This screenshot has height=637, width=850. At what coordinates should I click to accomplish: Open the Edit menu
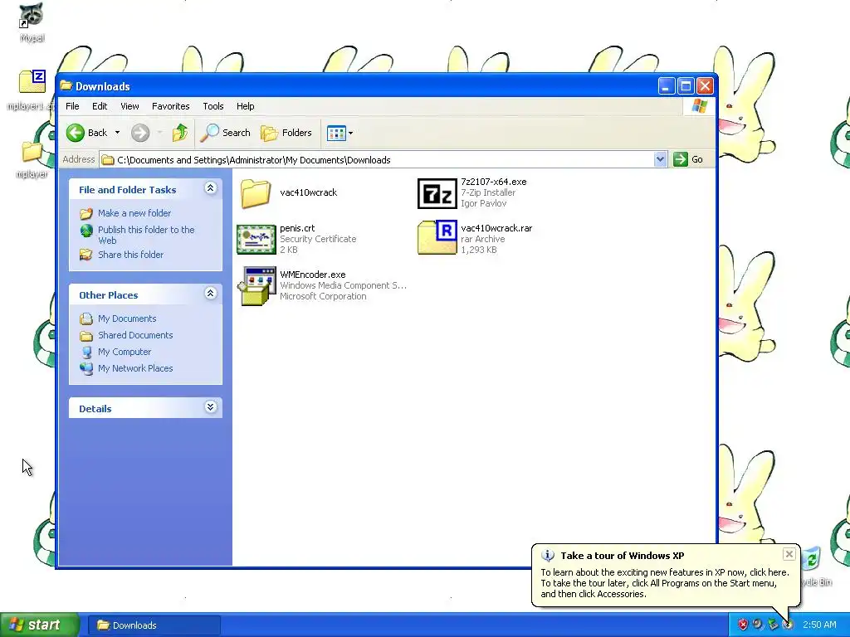point(100,106)
